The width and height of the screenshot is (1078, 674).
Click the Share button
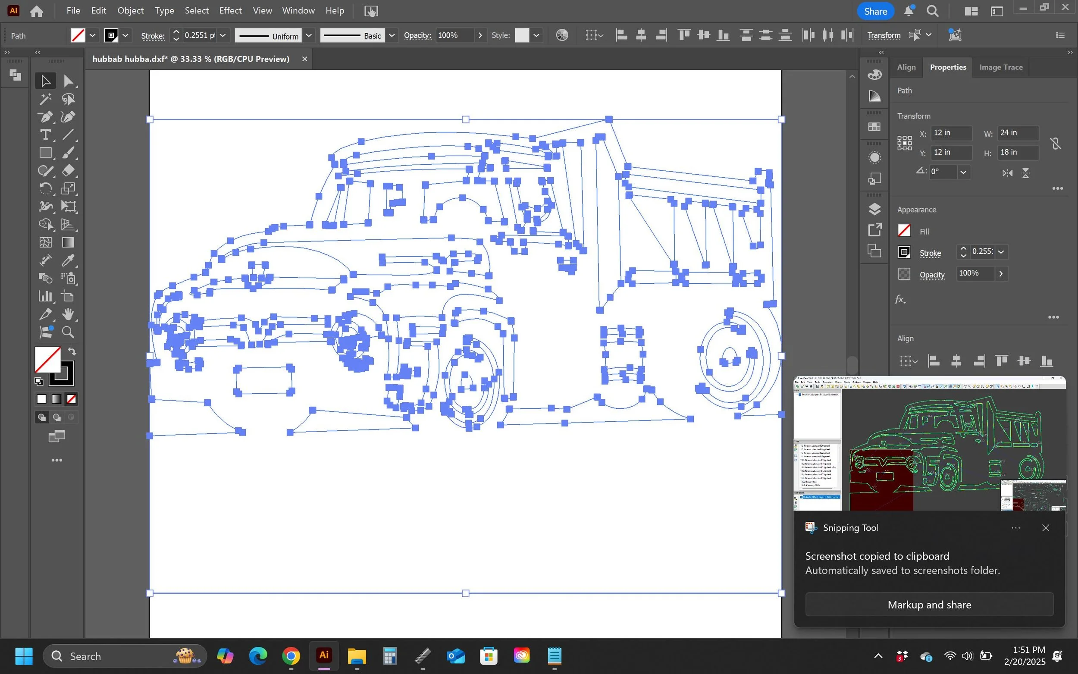coord(875,11)
